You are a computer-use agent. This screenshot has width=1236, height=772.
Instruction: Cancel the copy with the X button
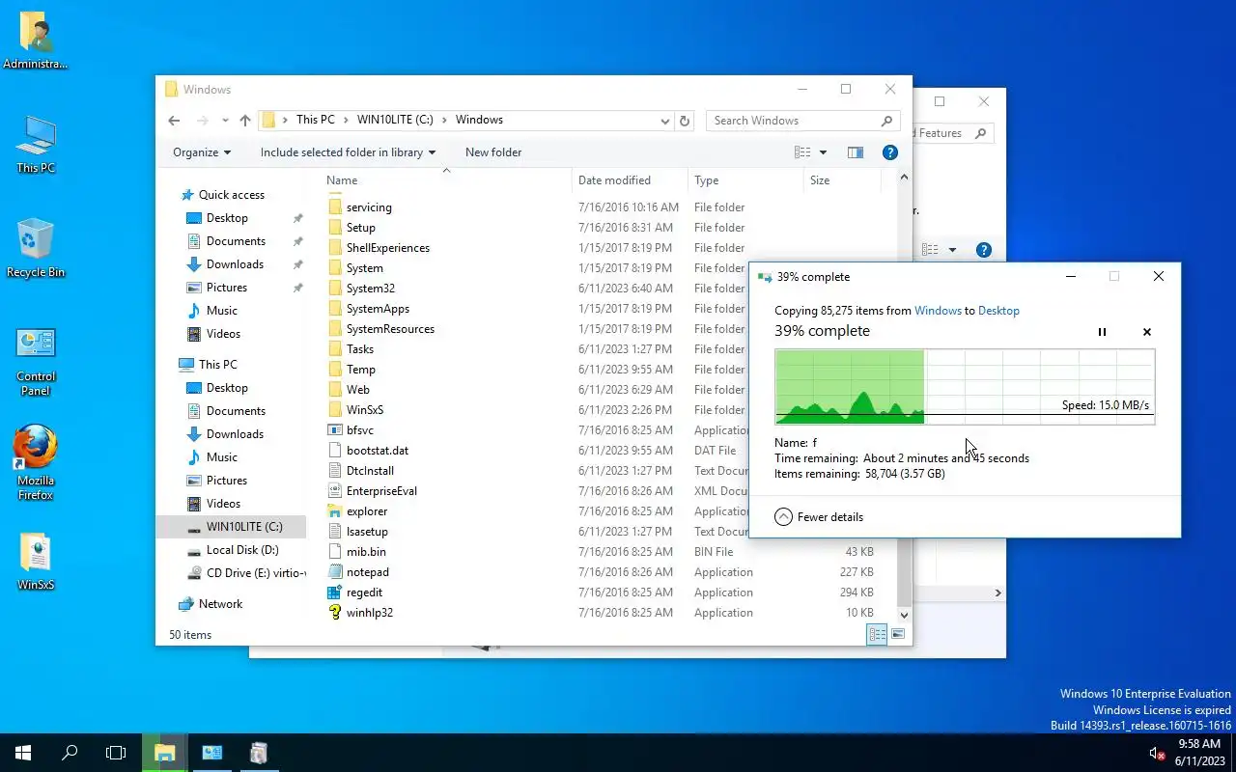[1147, 332]
